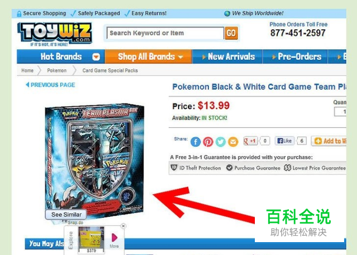Click the Add to Wishlist button
This screenshot has width=357, height=255.
pos(329,141)
